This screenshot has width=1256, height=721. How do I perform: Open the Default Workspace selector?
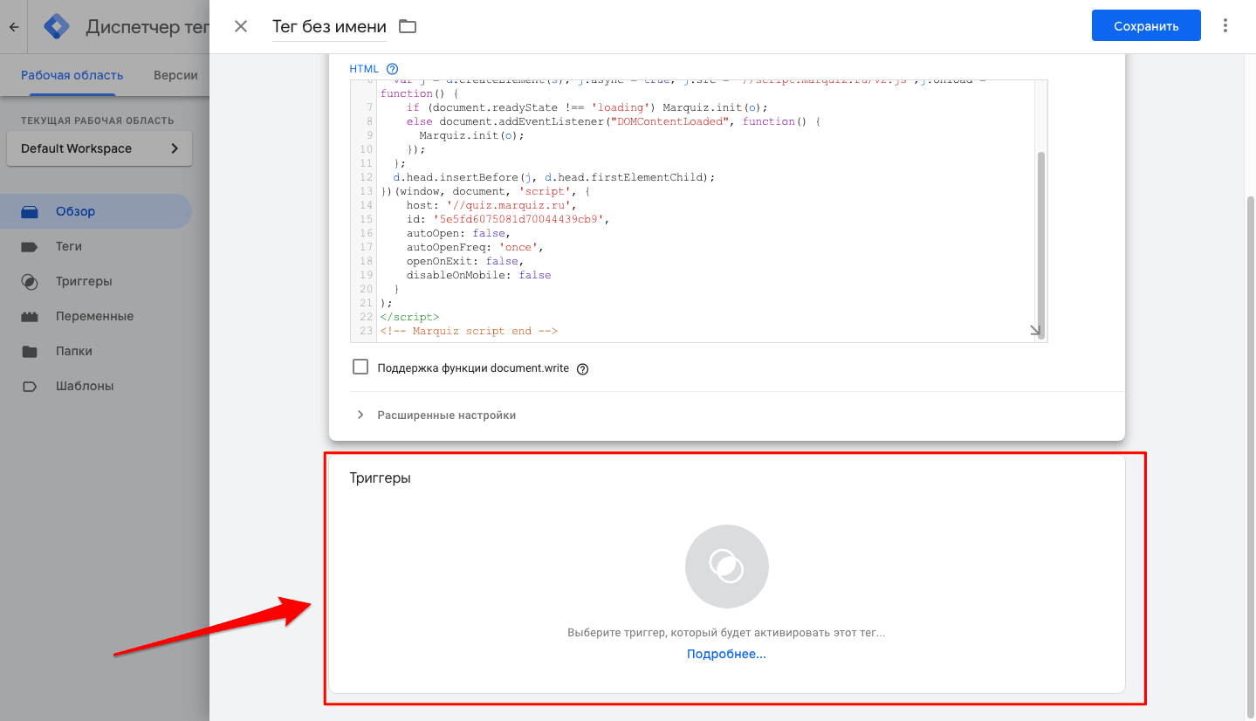(x=100, y=148)
